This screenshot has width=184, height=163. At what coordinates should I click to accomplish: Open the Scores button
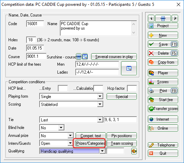tap(163, 82)
